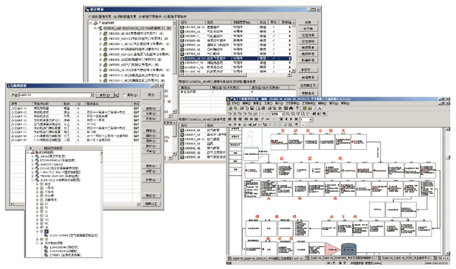Go to next page using the right arrow

(x=291, y=119)
